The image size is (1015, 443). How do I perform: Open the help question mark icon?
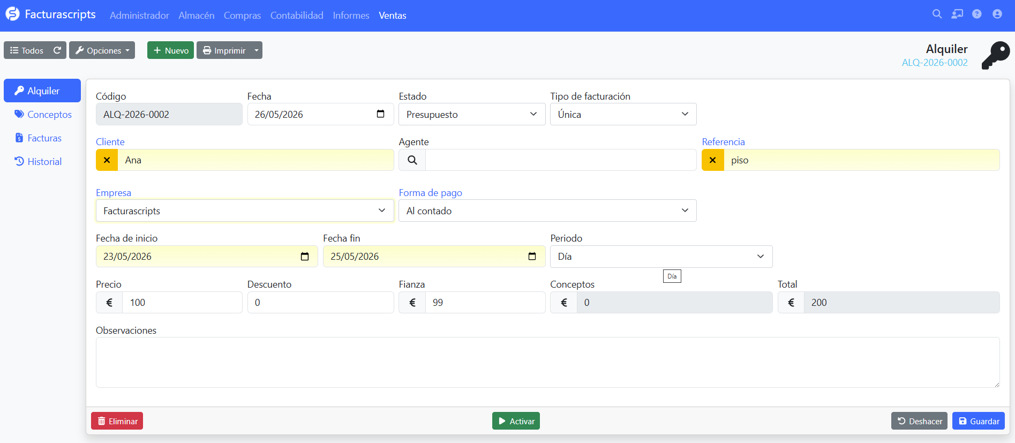(x=977, y=14)
